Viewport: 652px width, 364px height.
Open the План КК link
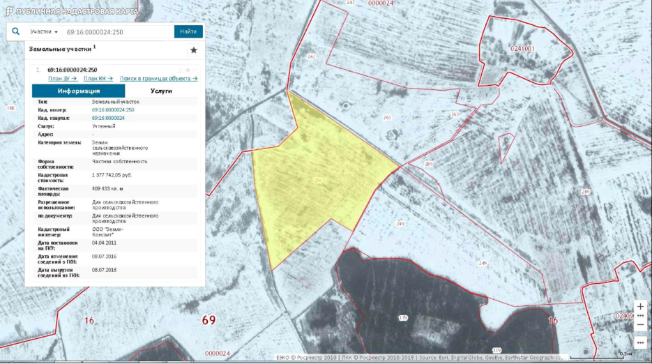[98, 79]
